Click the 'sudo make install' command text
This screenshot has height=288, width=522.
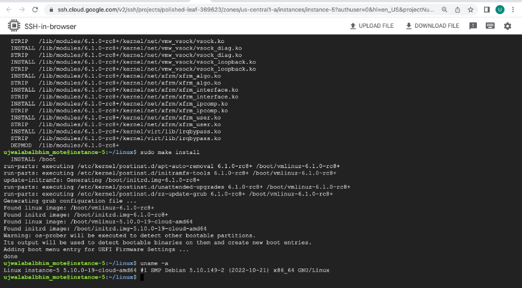170,152
